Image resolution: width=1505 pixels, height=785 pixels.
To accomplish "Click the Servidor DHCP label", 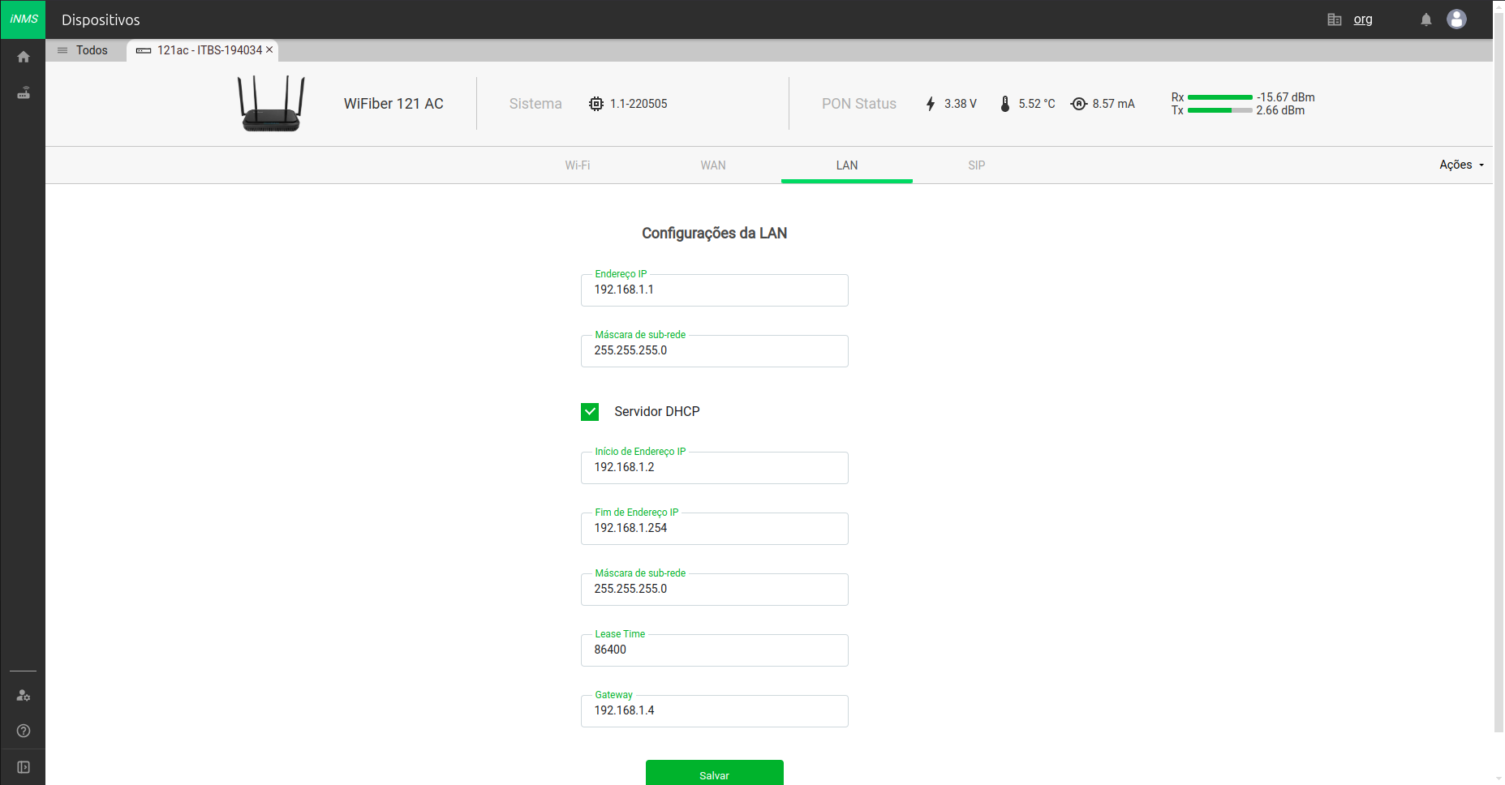I will (657, 412).
